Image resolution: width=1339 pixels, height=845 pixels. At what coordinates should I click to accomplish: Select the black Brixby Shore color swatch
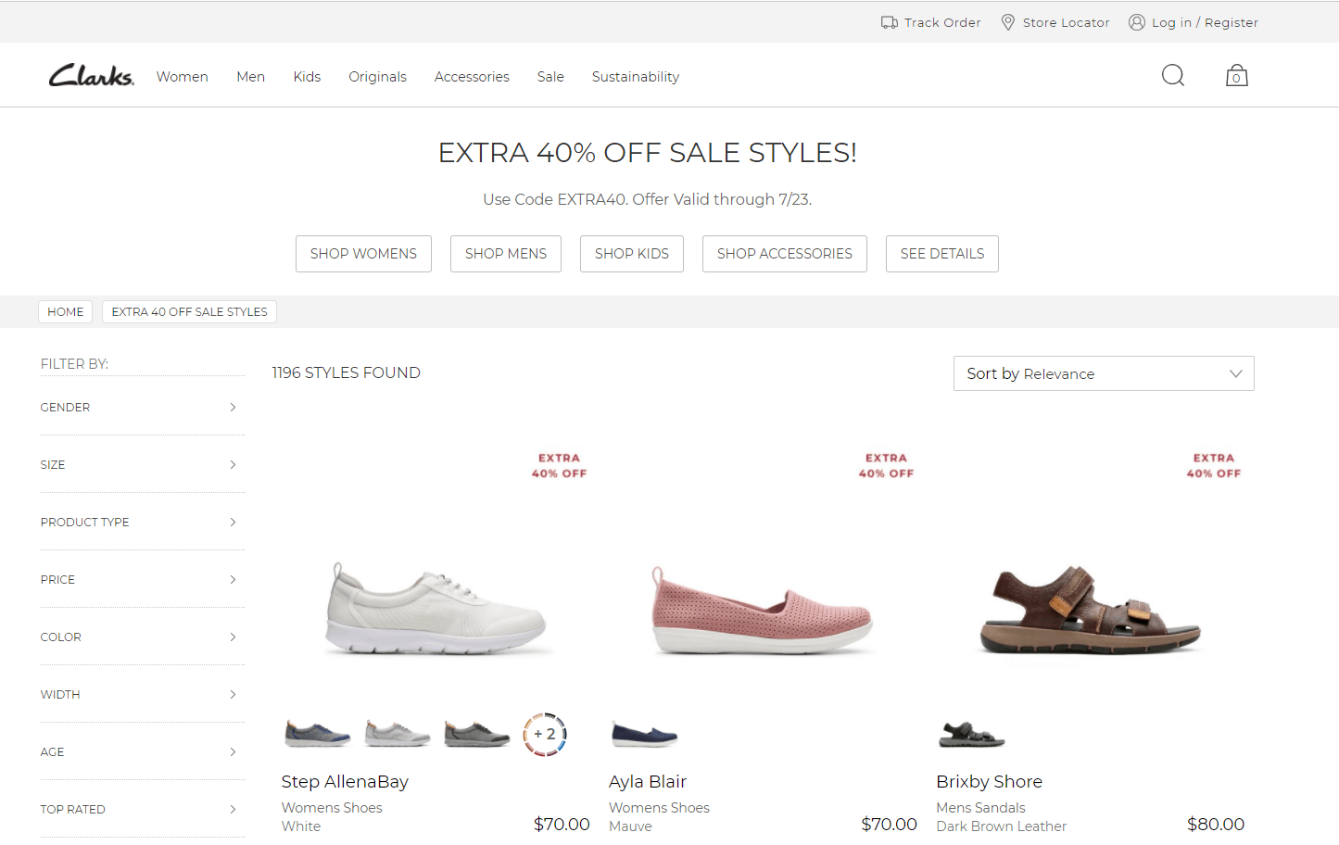click(972, 735)
